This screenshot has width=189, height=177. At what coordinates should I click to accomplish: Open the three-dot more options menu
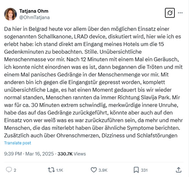[180, 13]
